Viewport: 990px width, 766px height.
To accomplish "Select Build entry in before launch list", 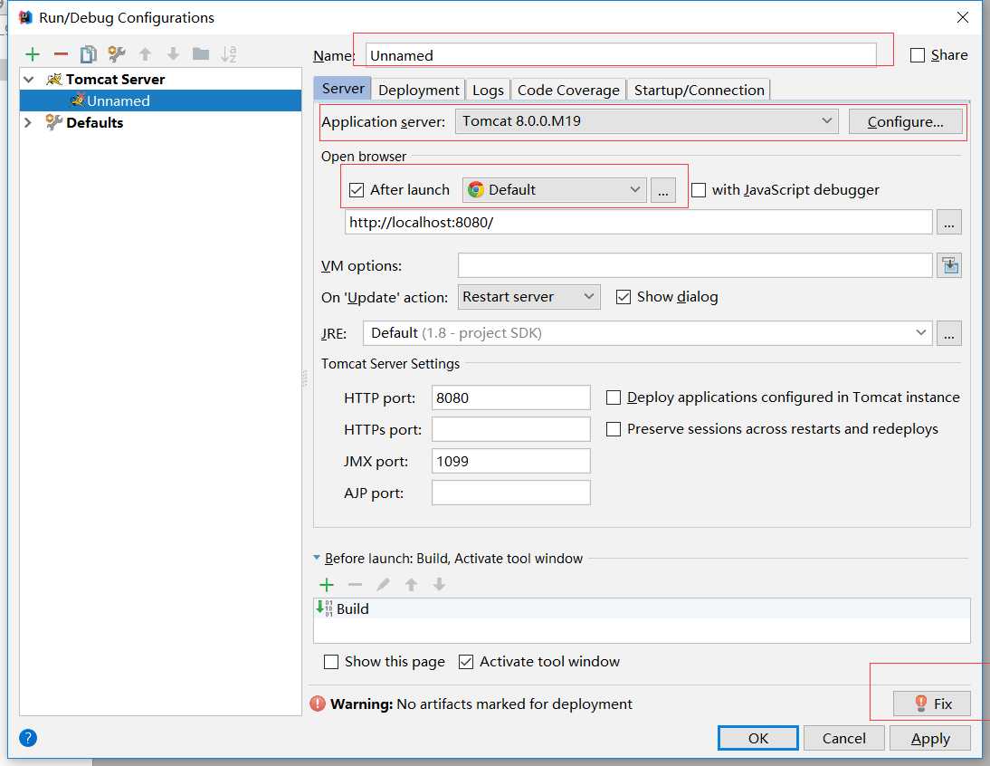I will click(x=642, y=608).
